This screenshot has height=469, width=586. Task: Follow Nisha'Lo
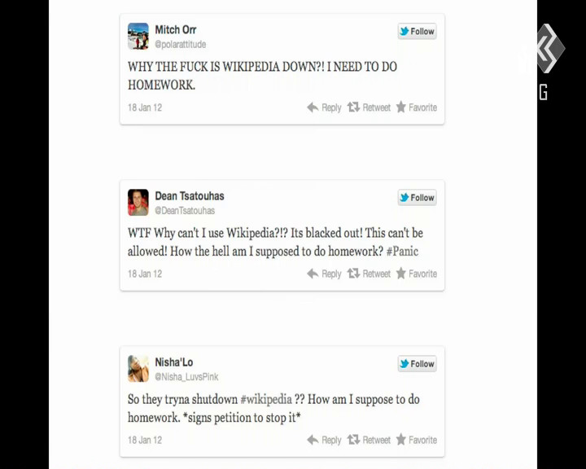click(x=417, y=363)
